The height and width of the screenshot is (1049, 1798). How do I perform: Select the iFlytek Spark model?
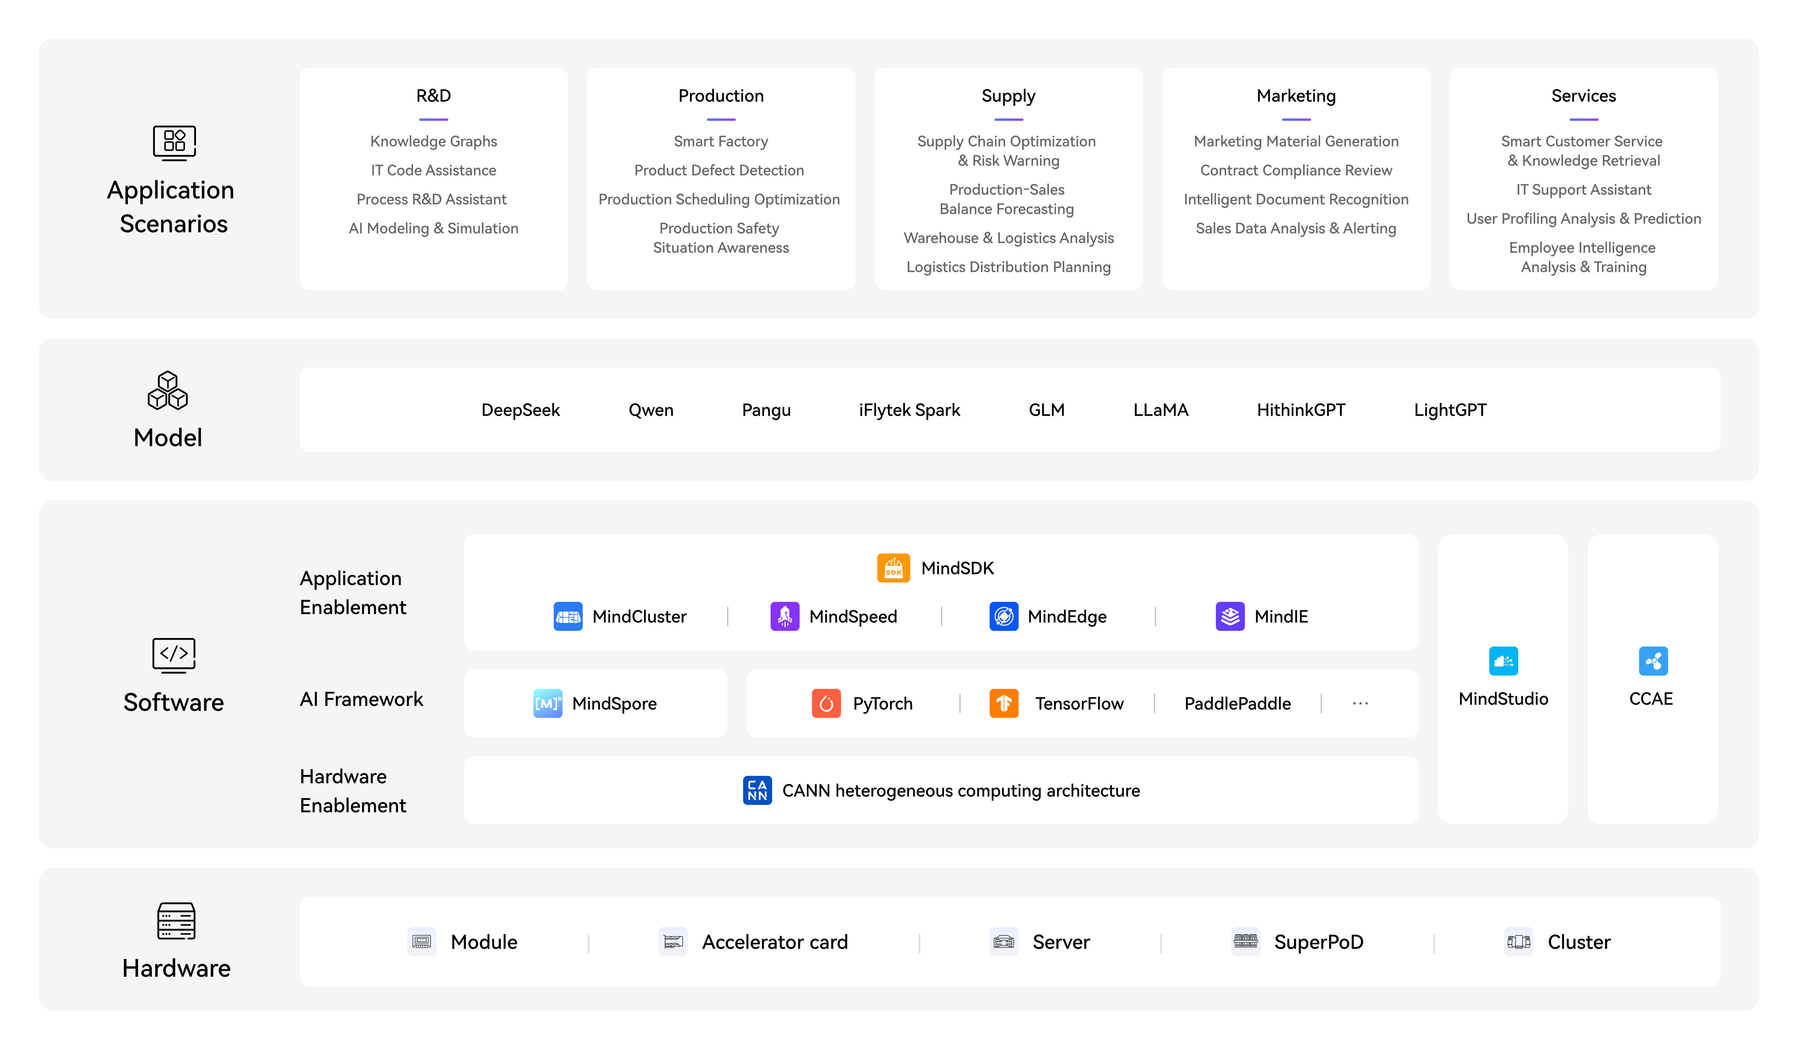pyautogui.click(x=909, y=410)
